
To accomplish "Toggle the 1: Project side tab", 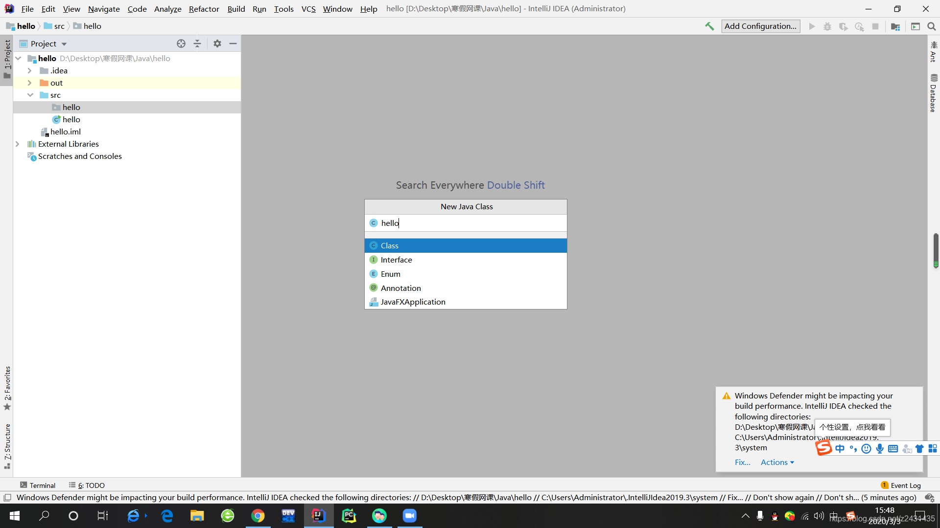I will click(x=7, y=60).
